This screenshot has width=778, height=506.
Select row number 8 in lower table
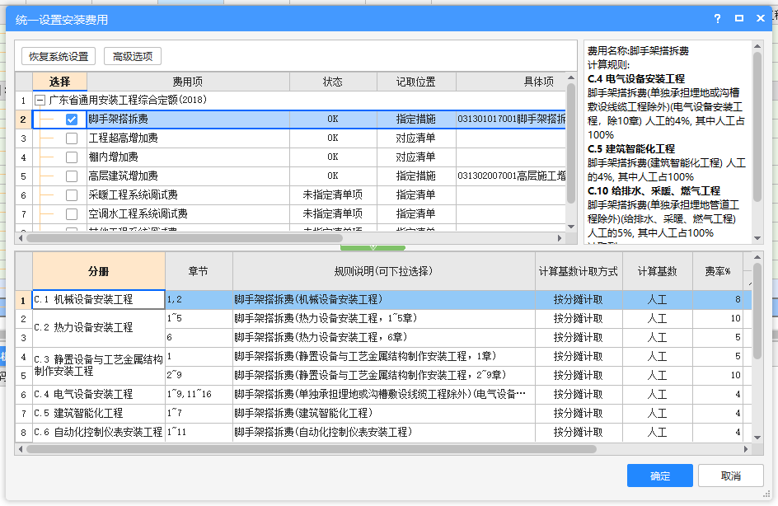[23, 432]
